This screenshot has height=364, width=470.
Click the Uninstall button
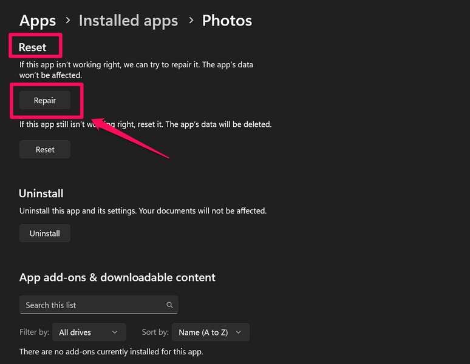click(x=45, y=233)
